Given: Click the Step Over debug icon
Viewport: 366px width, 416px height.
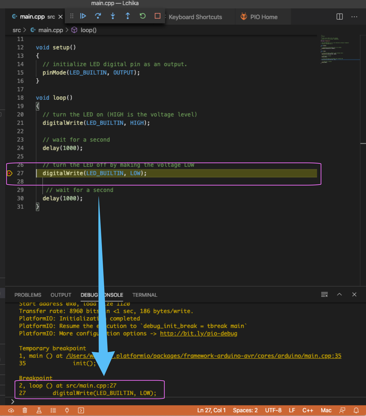Looking at the screenshot, I should [98, 16].
